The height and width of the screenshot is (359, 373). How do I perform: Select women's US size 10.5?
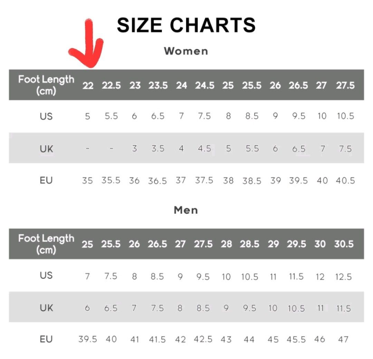point(345,116)
